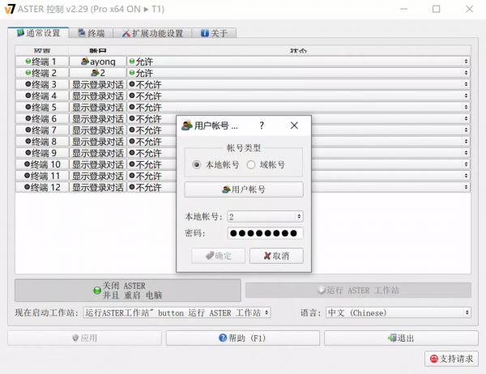The height and width of the screenshot is (374, 486).
Task: Click the dark status icon for 终端 3
Action: [28, 84]
